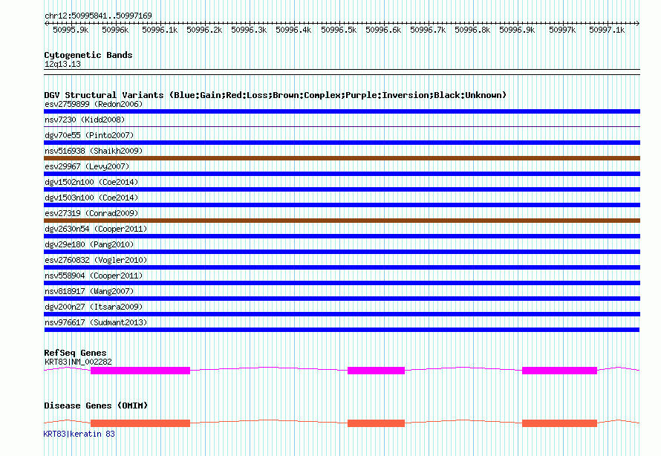Click the first orange OMIM exon block

pyautogui.click(x=140, y=423)
